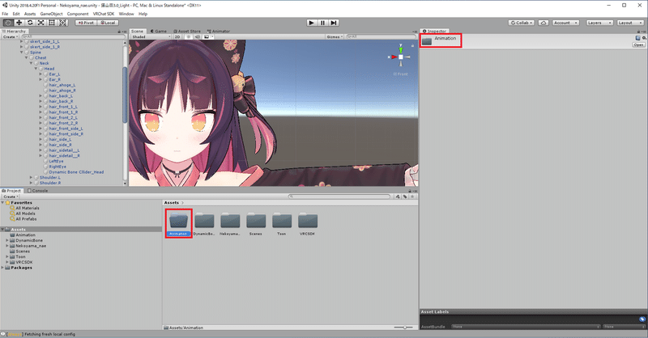
Task: Click the Open button in Inspector
Action: [638, 44]
